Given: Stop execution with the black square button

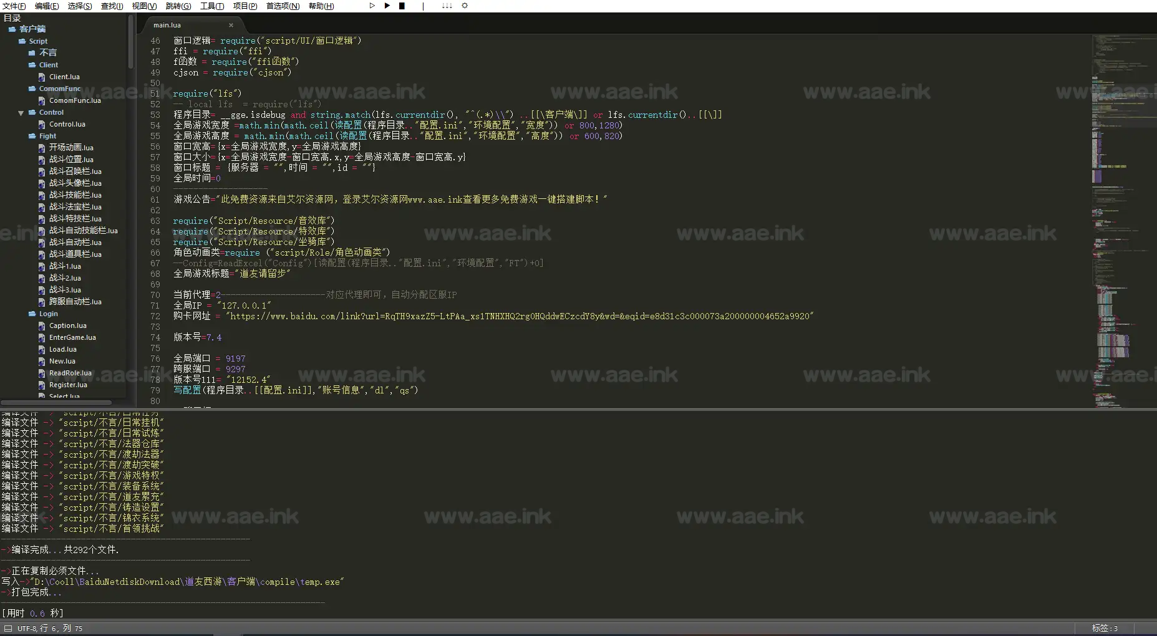Looking at the screenshot, I should (402, 6).
